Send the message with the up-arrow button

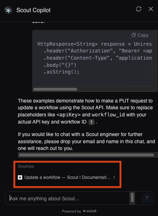pos(147,198)
